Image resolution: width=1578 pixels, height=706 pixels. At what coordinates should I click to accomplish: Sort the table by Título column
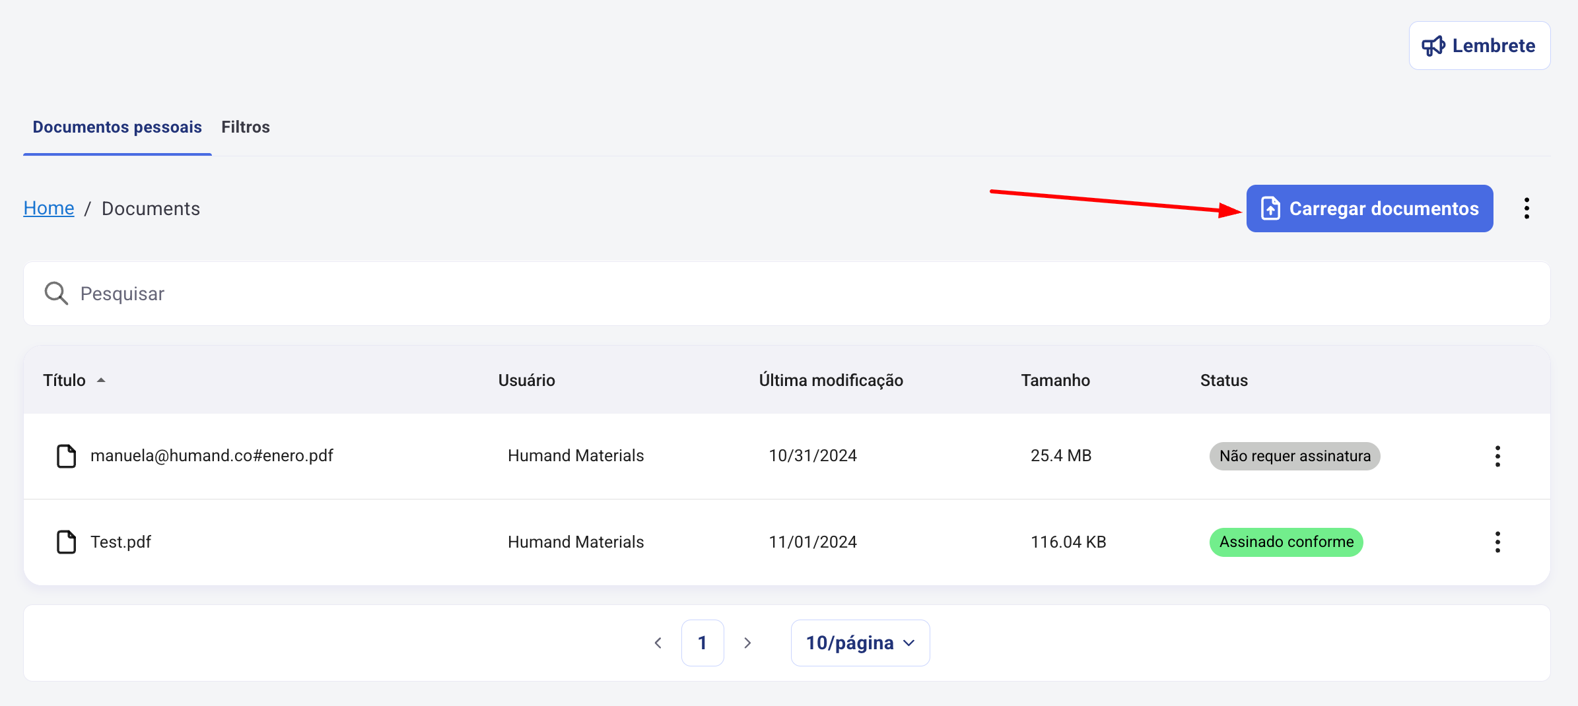point(74,380)
